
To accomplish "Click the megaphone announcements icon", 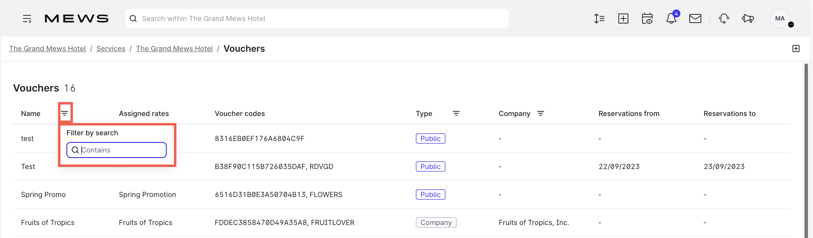I will click(748, 18).
